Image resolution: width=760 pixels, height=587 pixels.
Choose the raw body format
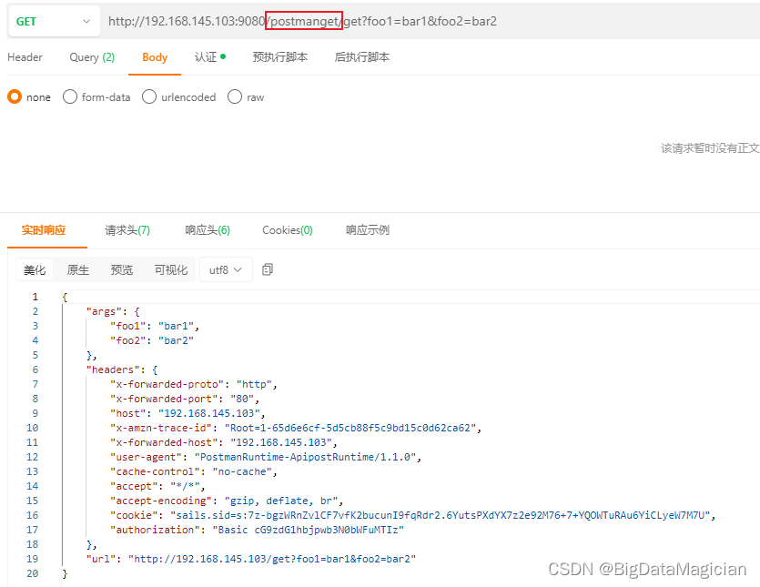[246, 97]
